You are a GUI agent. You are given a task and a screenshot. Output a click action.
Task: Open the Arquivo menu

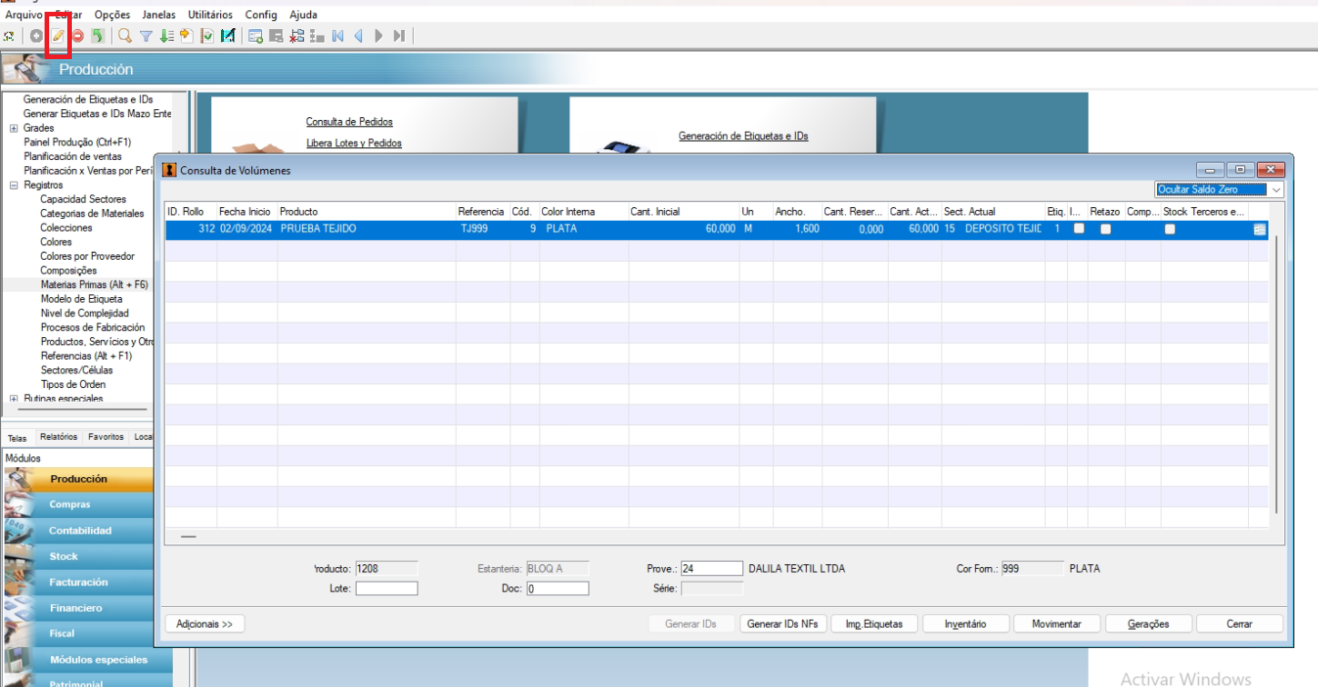(x=24, y=15)
